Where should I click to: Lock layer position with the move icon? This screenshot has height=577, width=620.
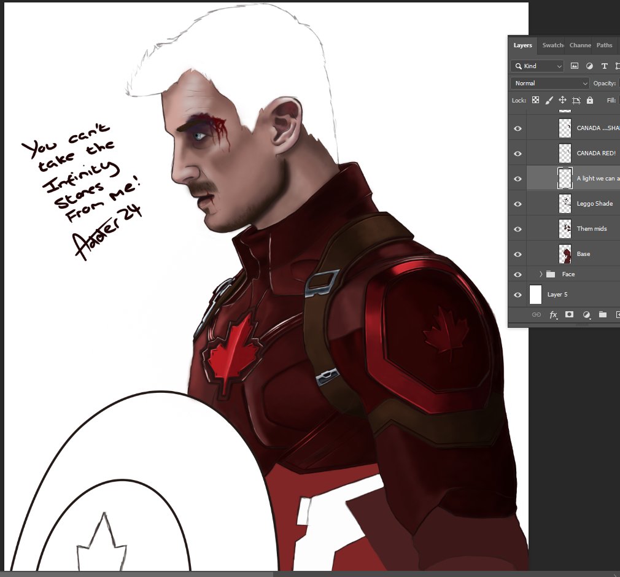point(562,100)
